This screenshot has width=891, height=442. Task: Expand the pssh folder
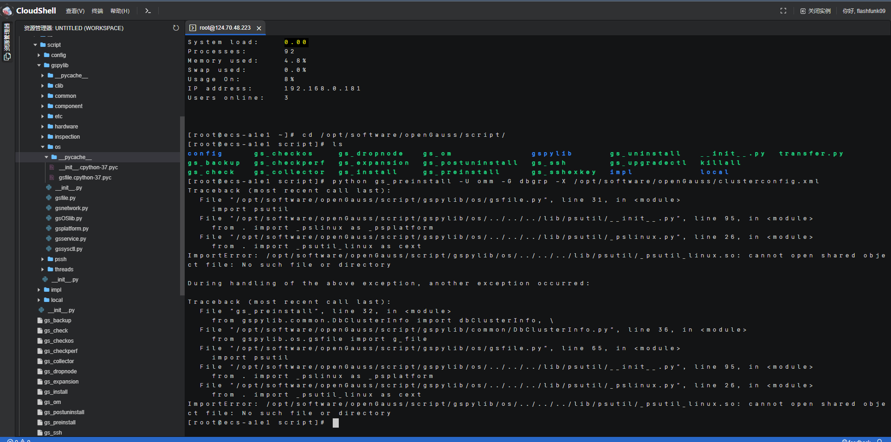coord(43,259)
